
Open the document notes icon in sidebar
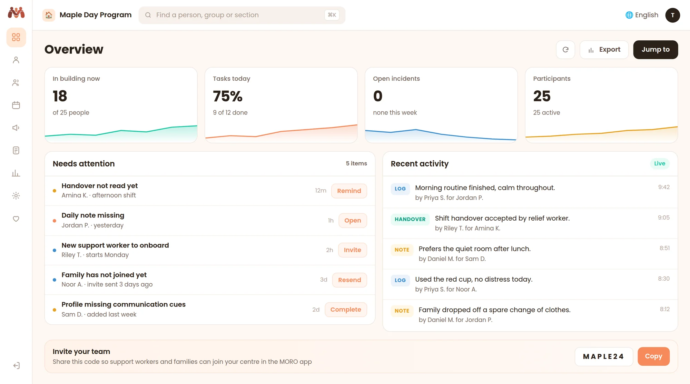(16, 151)
